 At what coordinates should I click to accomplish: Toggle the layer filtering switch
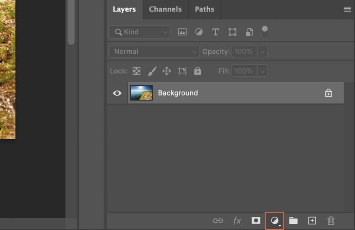pyautogui.click(x=265, y=32)
